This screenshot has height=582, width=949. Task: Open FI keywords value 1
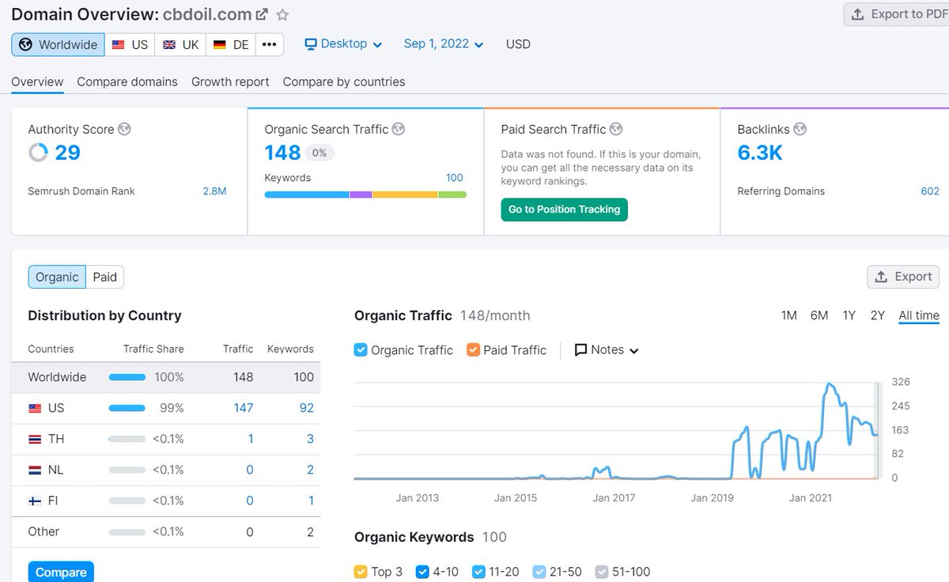point(311,501)
